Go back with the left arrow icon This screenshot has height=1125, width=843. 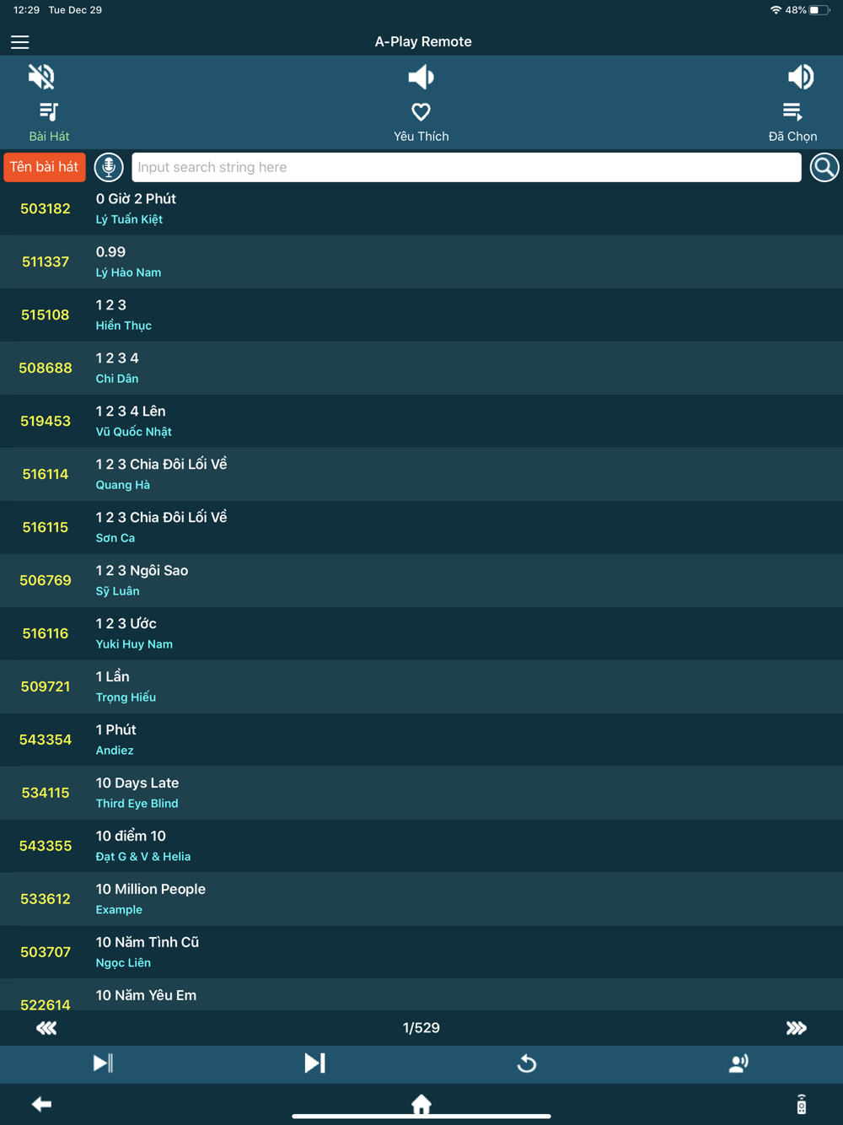[41, 1104]
